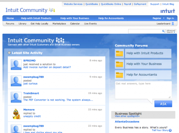This screenshot has height=133, width=179.
Task: Click the ASK button
Action: pos(163,104)
